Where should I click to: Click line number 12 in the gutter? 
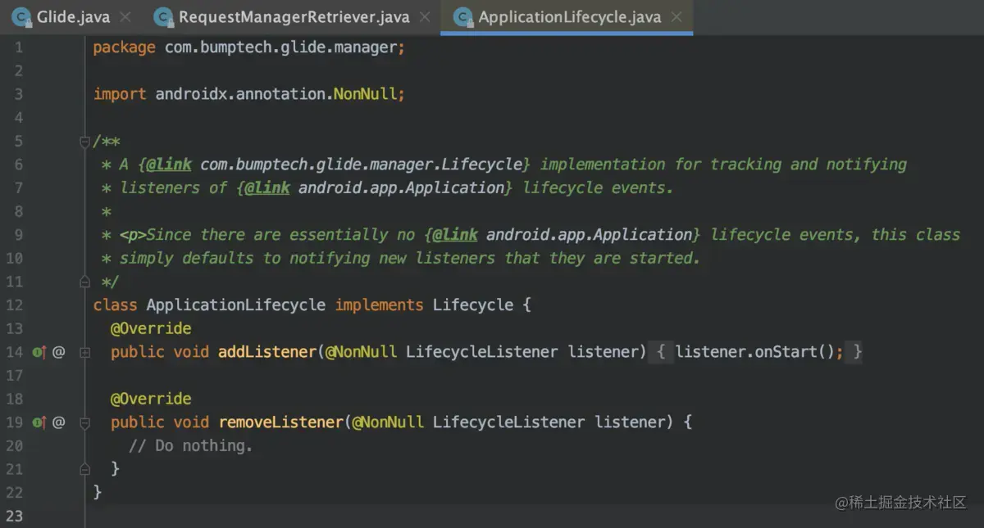(x=14, y=305)
